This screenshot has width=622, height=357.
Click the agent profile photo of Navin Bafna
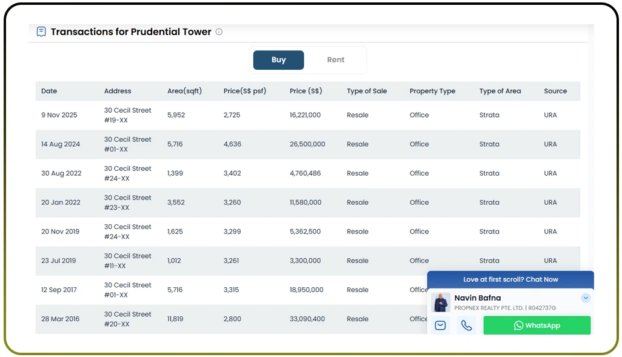pyautogui.click(x=441, y=302)
